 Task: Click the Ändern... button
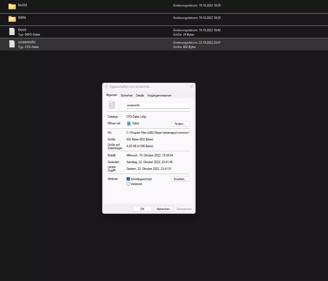(x=180, y=124)
